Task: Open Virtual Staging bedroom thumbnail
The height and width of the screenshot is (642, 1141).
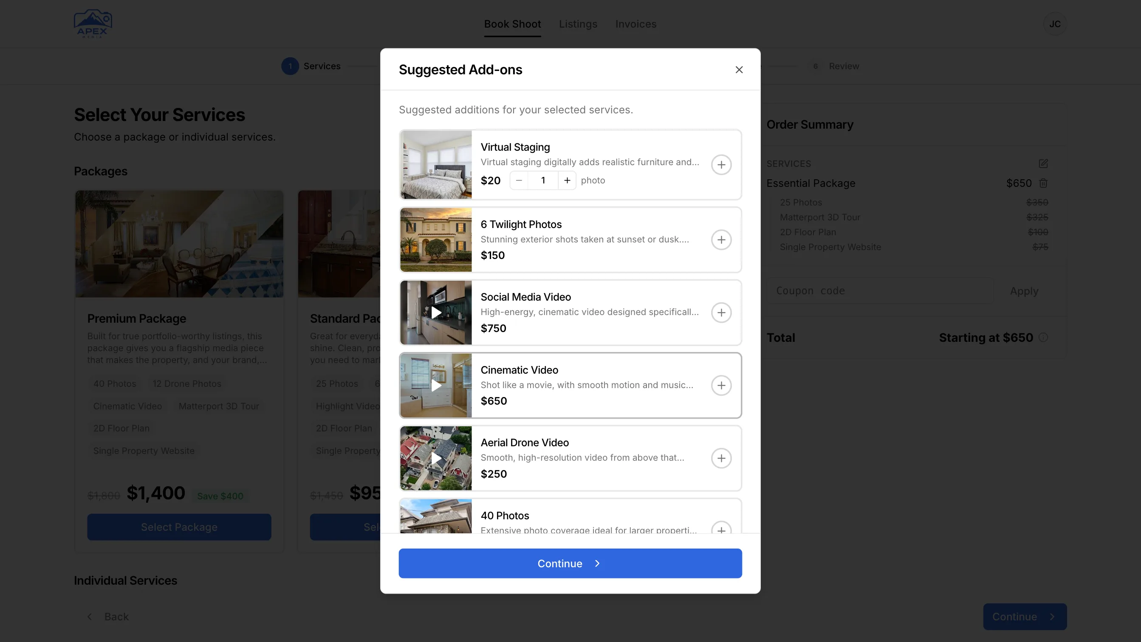Action: coord(436,165)
